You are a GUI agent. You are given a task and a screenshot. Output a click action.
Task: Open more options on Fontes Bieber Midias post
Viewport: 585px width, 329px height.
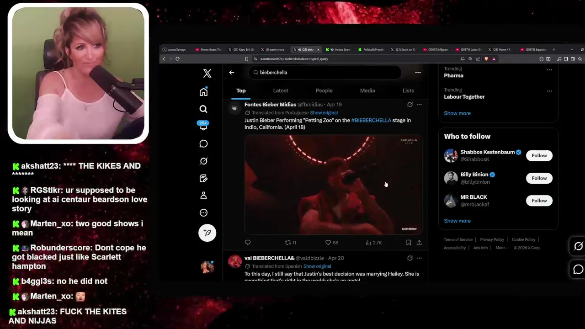419,105
